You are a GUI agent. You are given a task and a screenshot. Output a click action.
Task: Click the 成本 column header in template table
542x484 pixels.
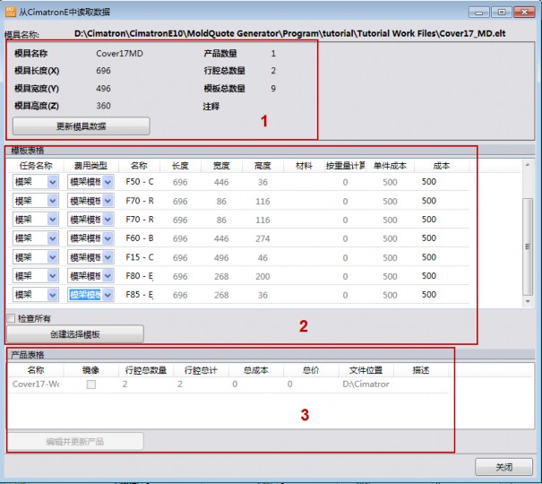coord(442,166)
